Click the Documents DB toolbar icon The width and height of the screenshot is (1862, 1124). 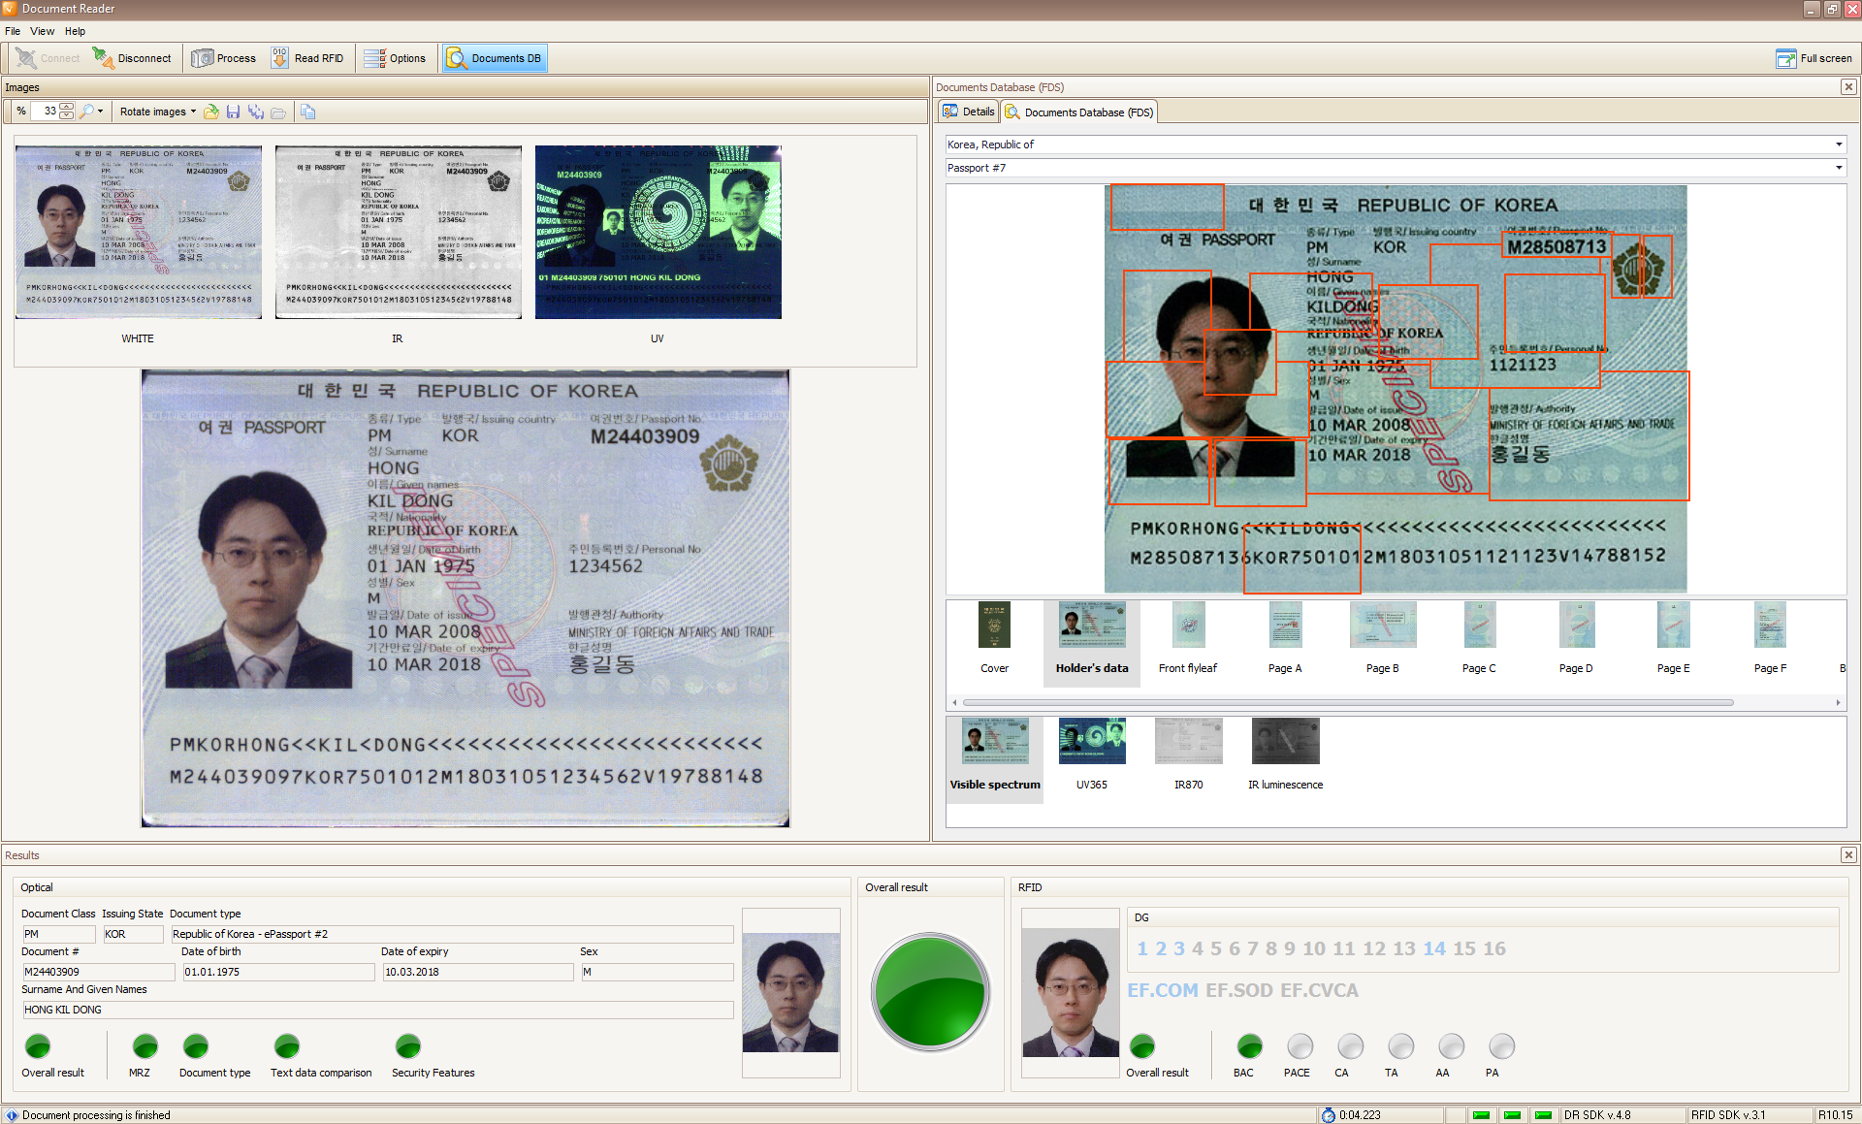click(x=456, y=58)
